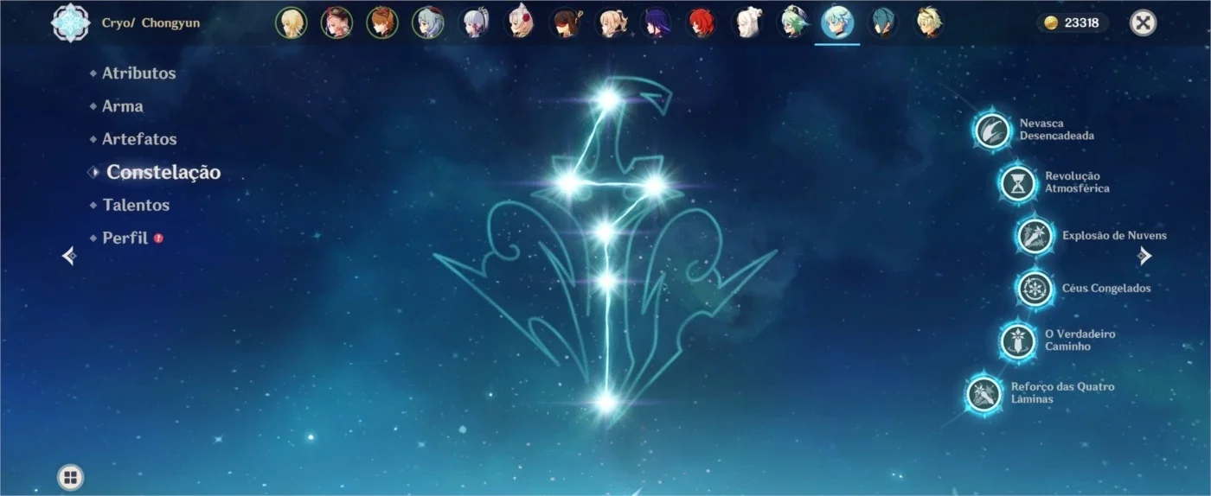This screenshot has height=496, width=1211.
Task: Select the blonde portrait with black hair bow
Action: [610, 22]
